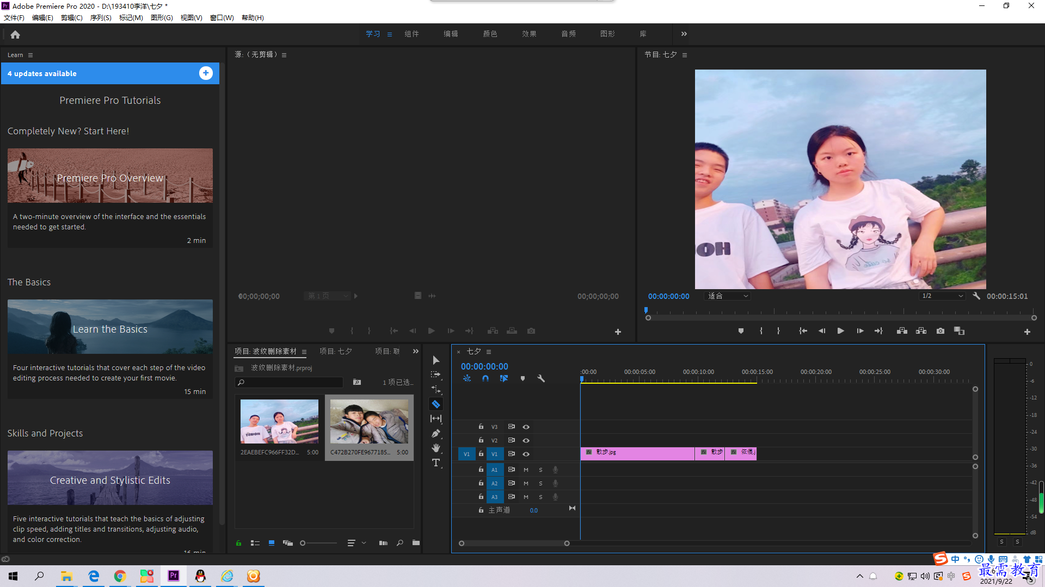1045x587 pixels.
Task: Open program monitor panel menu
Action: [x=685, y=55]
